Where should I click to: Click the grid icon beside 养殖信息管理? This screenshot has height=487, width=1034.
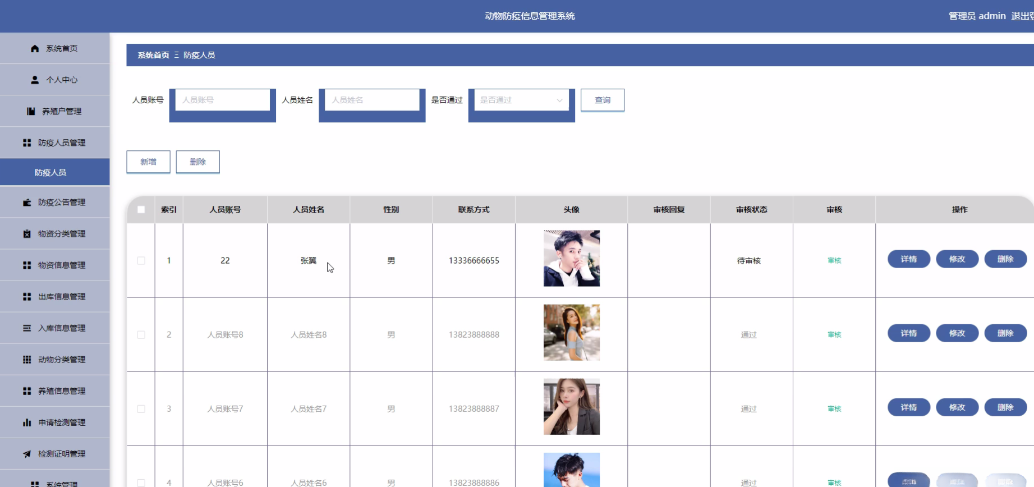[x=27, y=391]
